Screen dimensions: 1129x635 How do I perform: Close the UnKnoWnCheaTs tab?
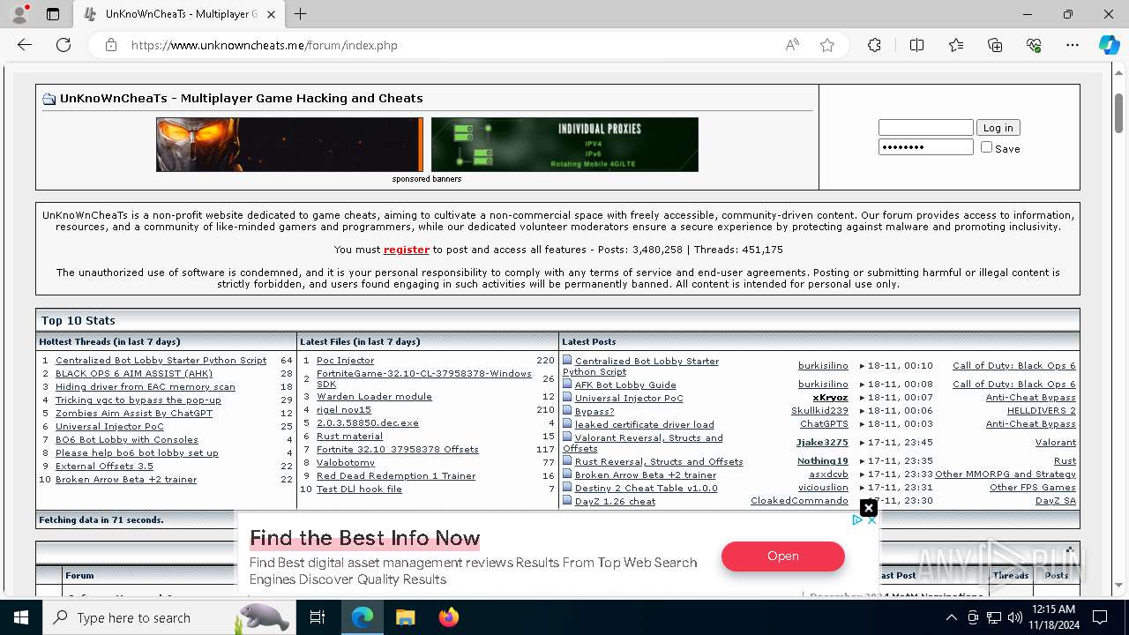coord(272,14)
